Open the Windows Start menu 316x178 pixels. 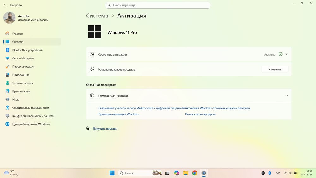(112, 173)
